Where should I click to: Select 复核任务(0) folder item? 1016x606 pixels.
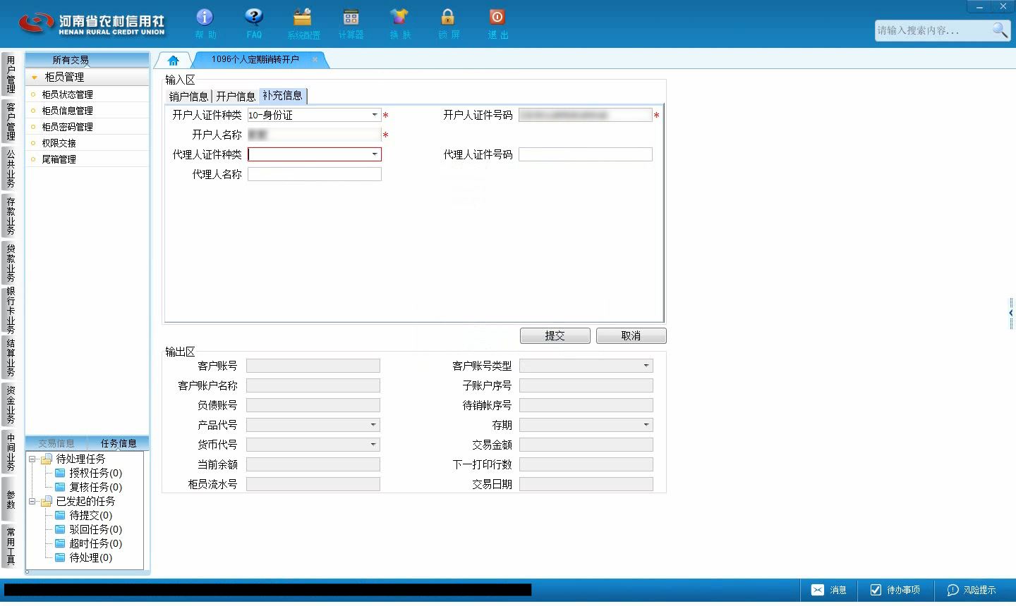(88, 487)
